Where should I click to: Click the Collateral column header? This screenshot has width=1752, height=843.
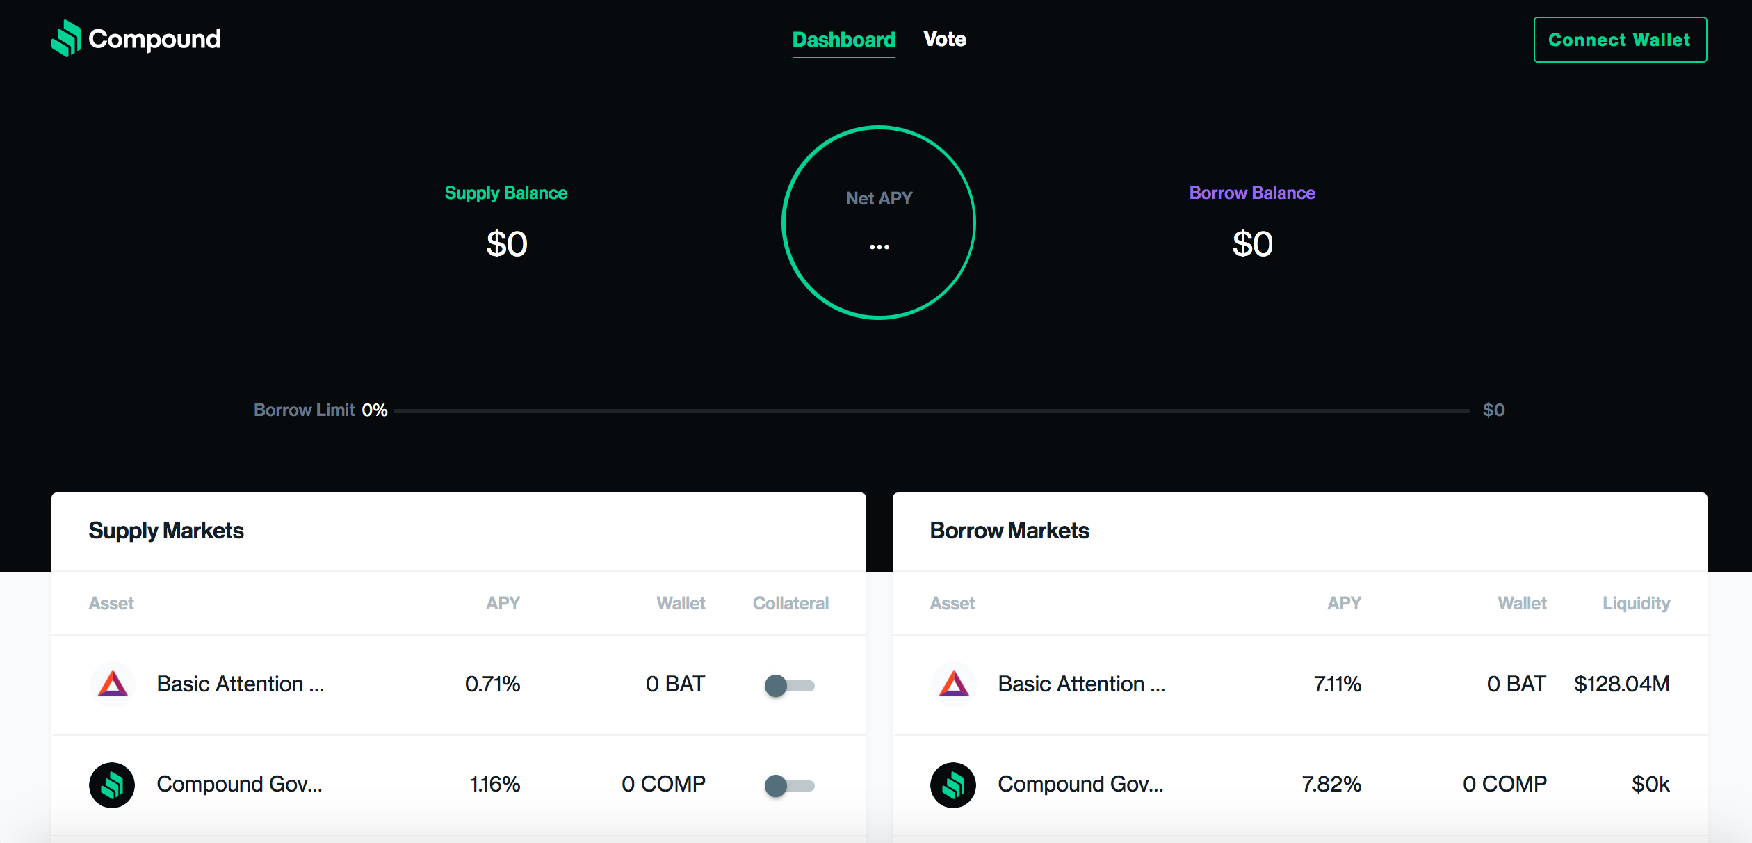tap(790, 603)
